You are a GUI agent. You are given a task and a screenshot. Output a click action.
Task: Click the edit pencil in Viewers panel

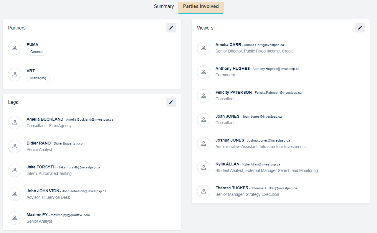(x=360, y=28)
